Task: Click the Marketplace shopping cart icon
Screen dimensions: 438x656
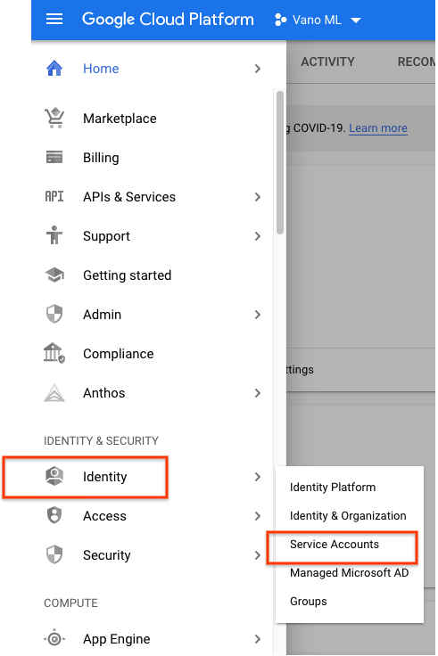Action: click(54, 118)
